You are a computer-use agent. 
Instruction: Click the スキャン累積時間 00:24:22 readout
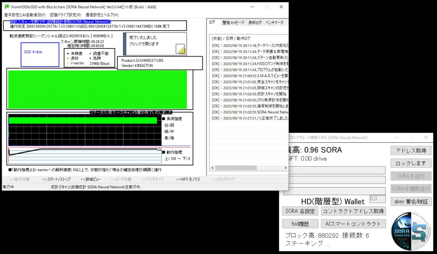coord(82,42)
